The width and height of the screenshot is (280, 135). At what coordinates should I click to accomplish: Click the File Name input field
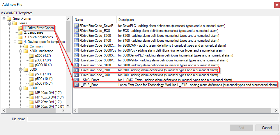(153, 119)
